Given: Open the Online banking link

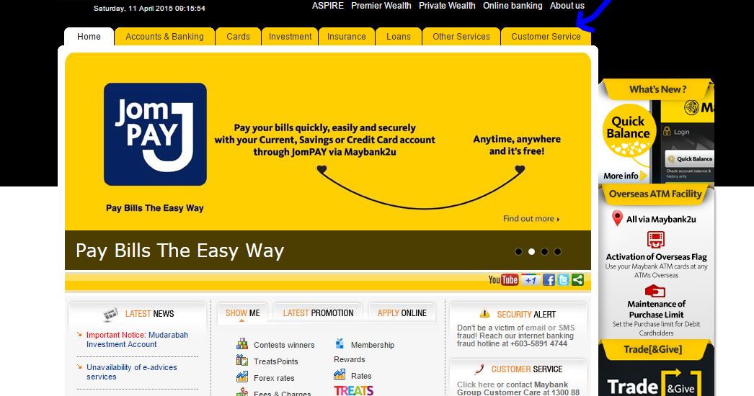Looking at the screenshot, I should coord(513,6).
